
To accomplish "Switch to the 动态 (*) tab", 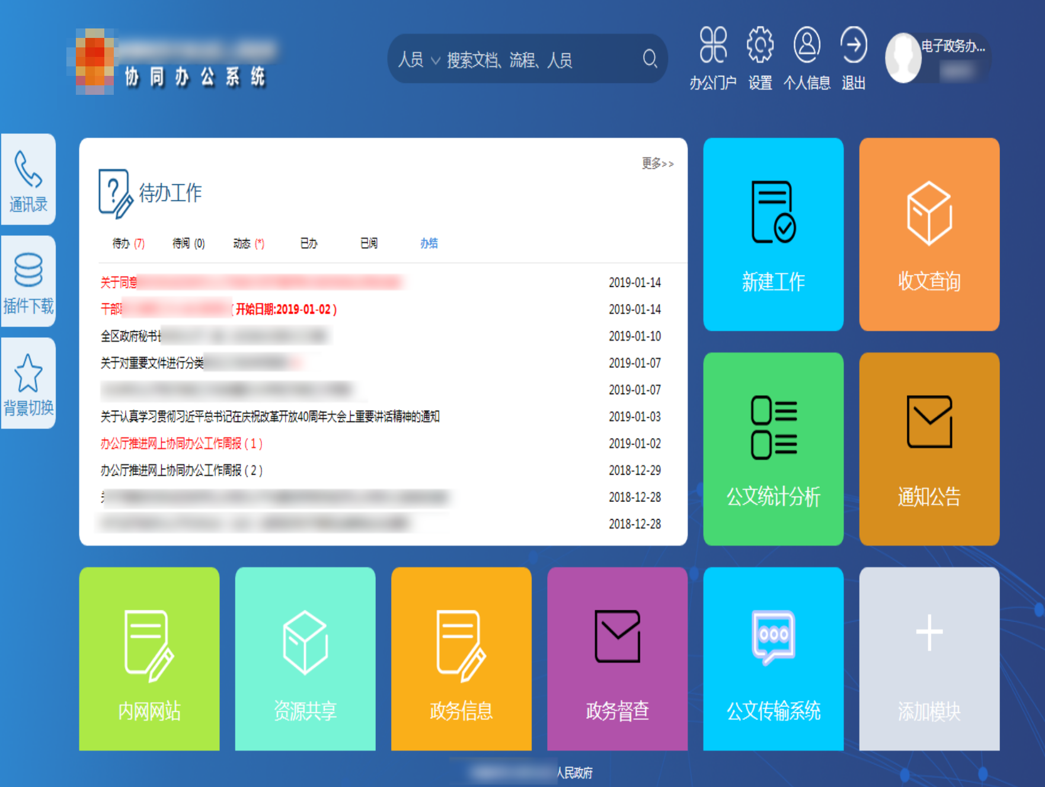I will 248,243.
